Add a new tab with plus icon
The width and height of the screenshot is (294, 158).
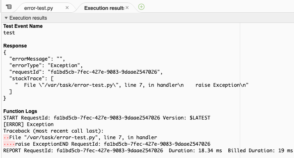pos(141,7)
